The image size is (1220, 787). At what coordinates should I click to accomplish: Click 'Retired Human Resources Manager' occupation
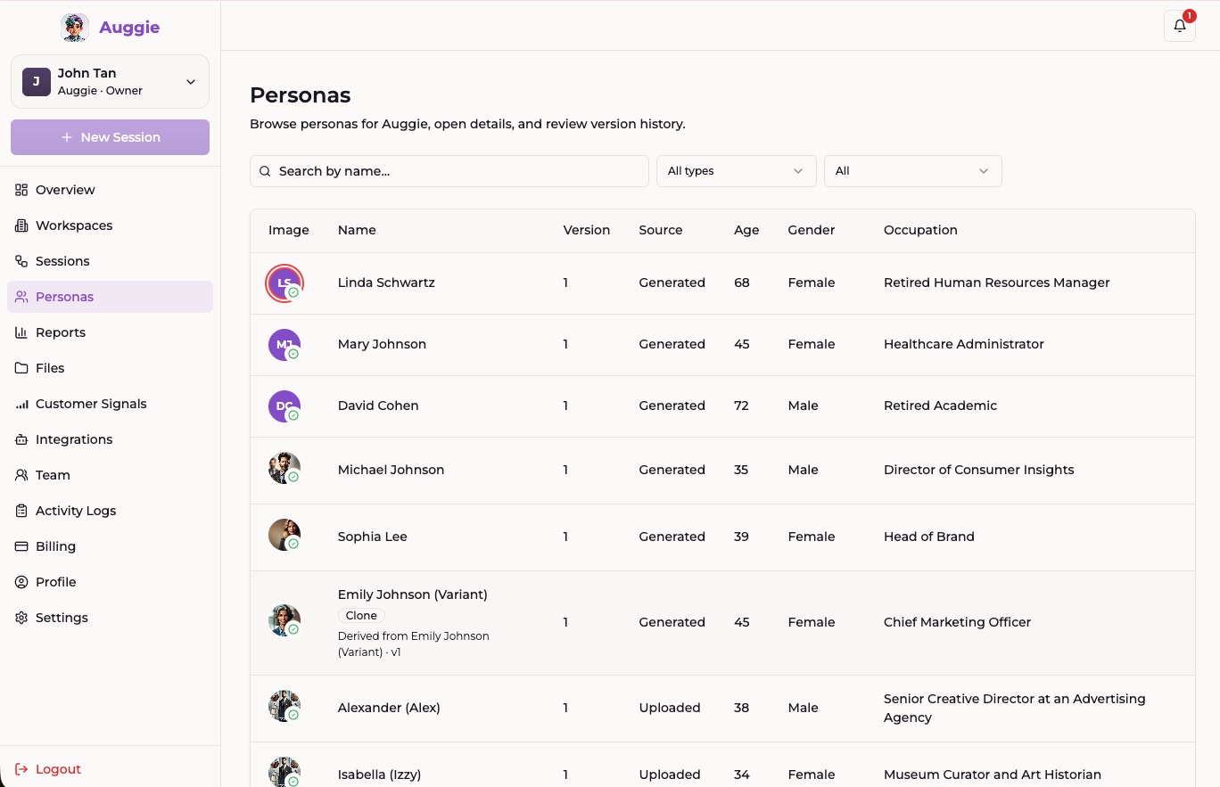[x=997, y=283]
